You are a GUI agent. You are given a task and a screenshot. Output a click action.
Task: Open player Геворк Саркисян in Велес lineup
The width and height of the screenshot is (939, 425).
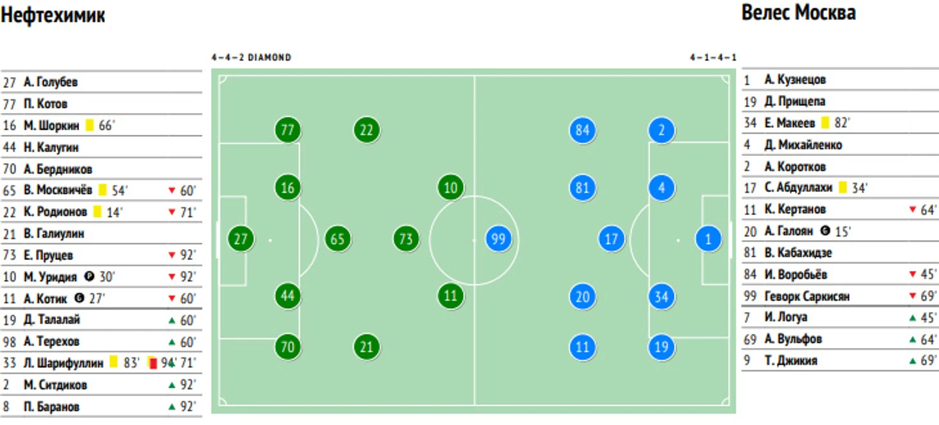[x=840, y=296]
